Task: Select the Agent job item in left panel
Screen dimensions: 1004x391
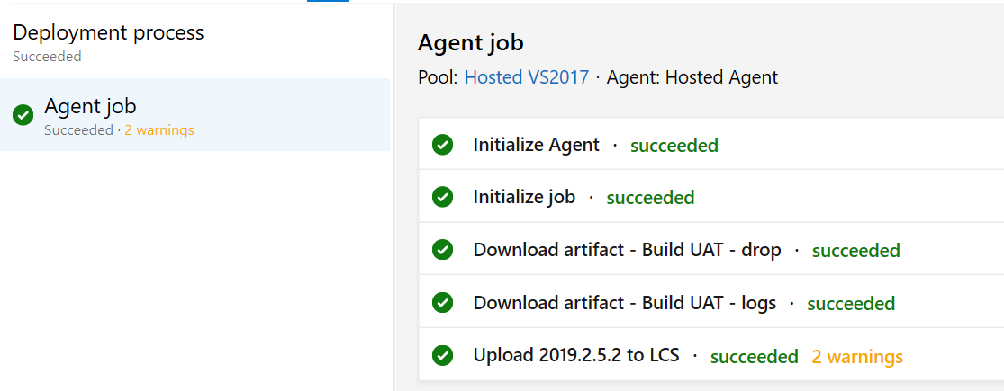Action: click(x=194, y=115)
